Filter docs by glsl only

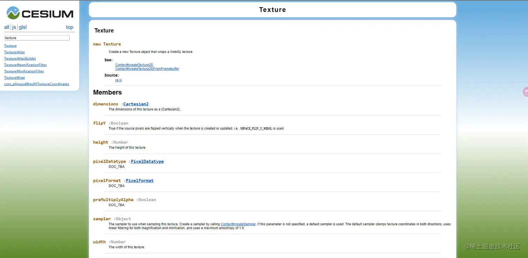23,27
